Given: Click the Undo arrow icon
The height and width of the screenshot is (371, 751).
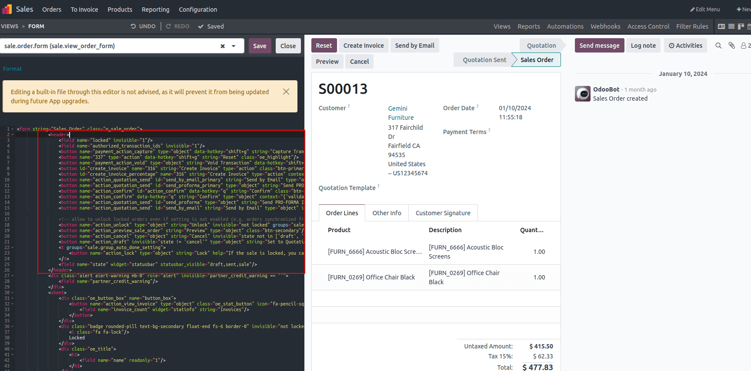Looking at the screenshot, I should [134, 26].
